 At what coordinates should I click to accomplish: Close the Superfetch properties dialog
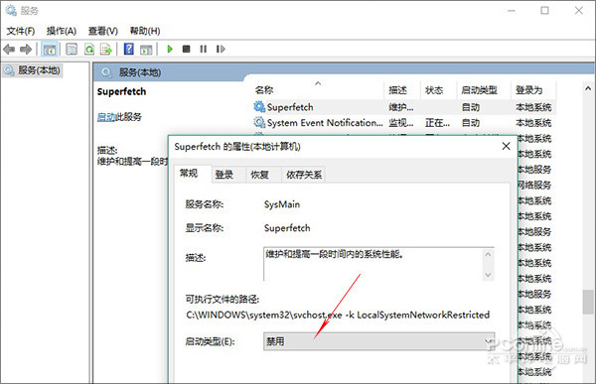coord(506,146)
